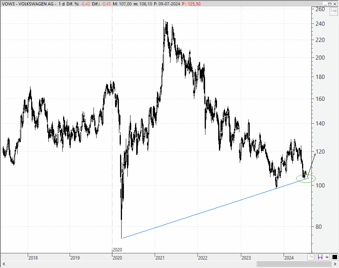This screenshot has height=268, width=339.
Task: Click the 2018 label on time axis
Action: pos(33,258)
